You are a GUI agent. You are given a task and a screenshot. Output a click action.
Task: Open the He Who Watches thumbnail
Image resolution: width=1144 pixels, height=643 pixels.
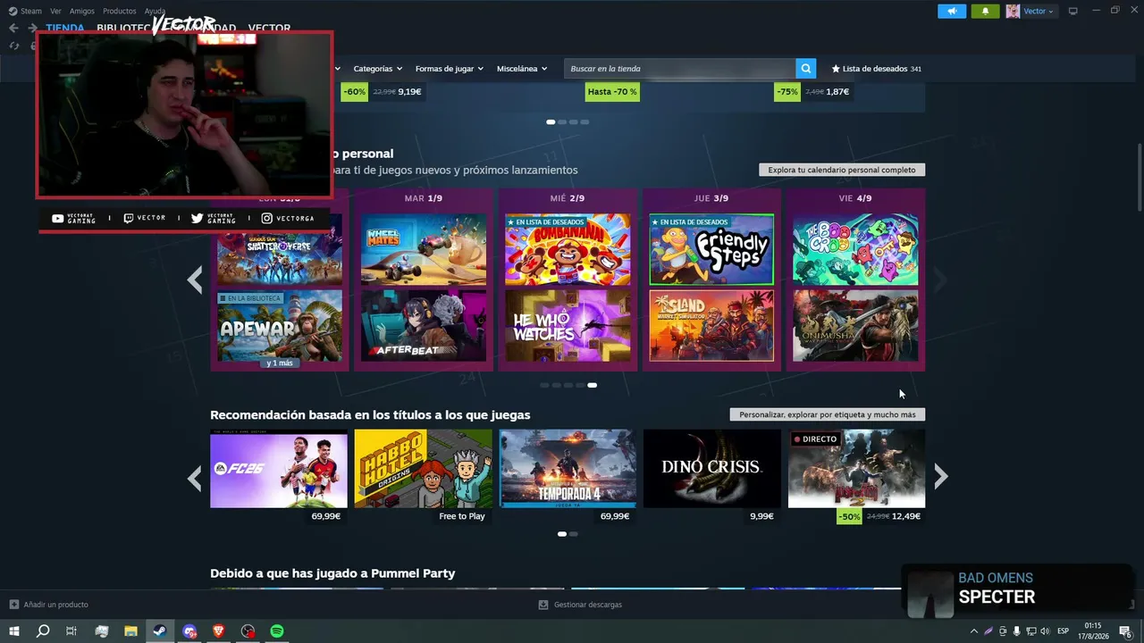(568, 325)
